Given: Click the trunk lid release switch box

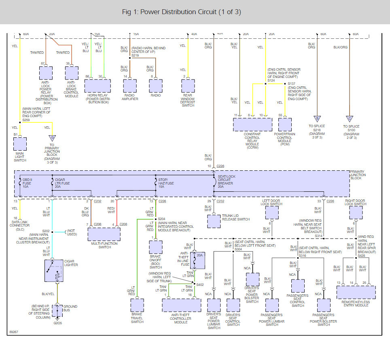Looking at the screenshot, I should 214,221.
